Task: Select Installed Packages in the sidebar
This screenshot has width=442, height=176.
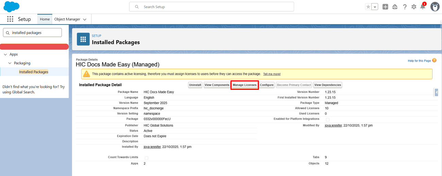Action: pos(34,72)
